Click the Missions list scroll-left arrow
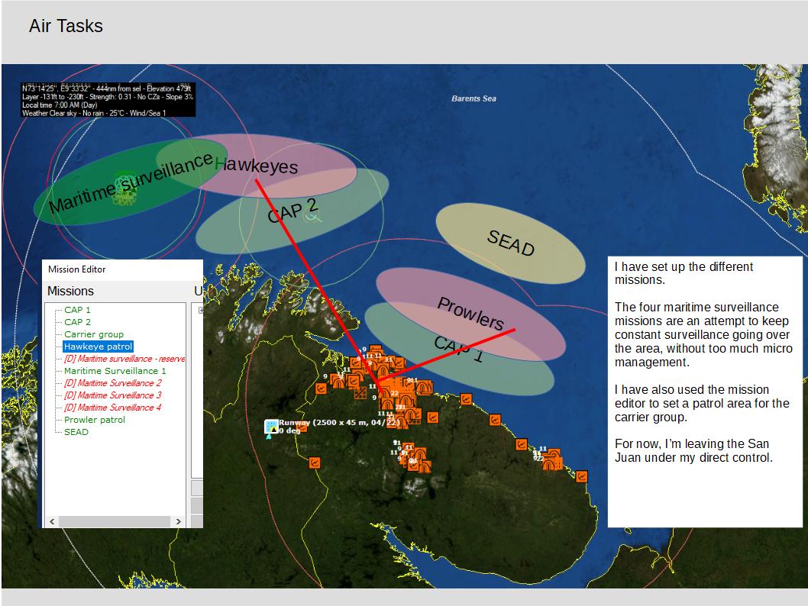 [x=52, y=521]
